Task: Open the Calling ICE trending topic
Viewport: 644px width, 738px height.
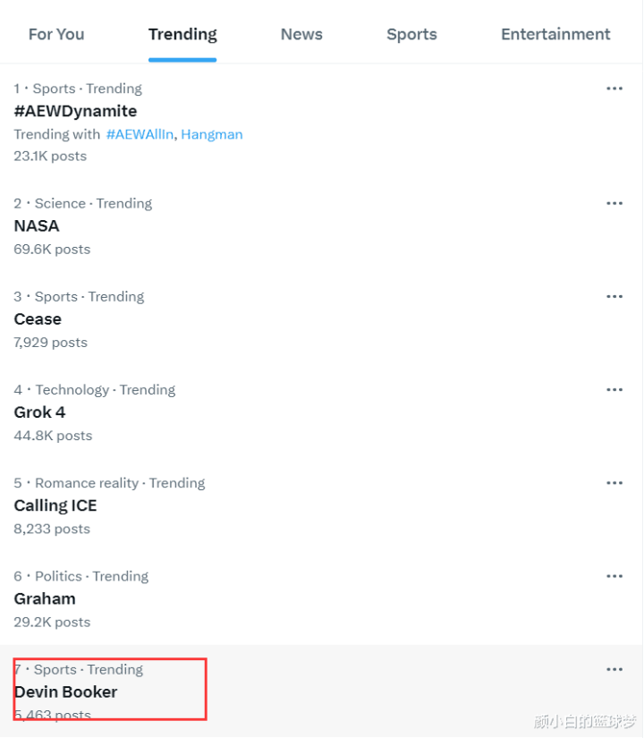Action: pyautogui.click(x=55, y=505)
